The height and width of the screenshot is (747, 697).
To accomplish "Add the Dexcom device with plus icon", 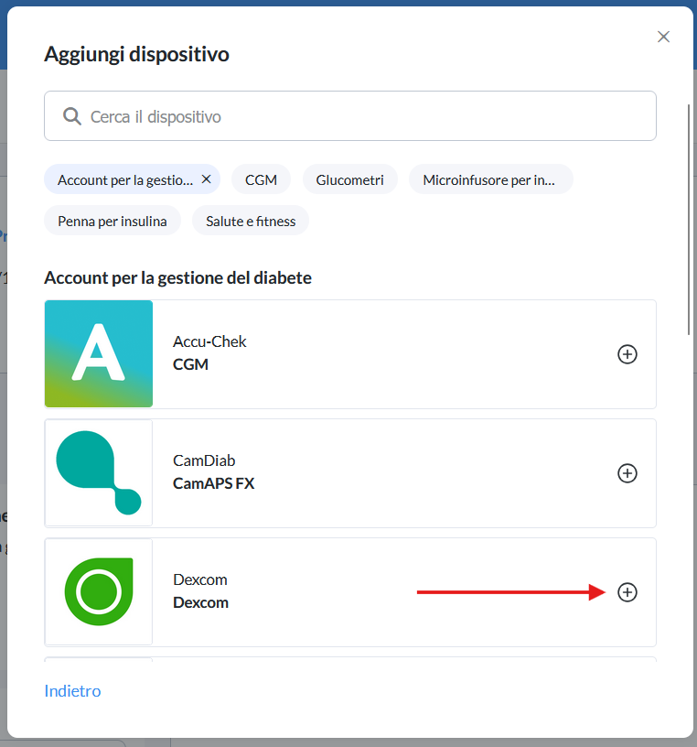I will click(627, 592).
